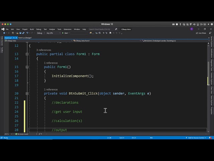Undo the last action with Undo icon
The image size is (214, 161).
point(27,33)
